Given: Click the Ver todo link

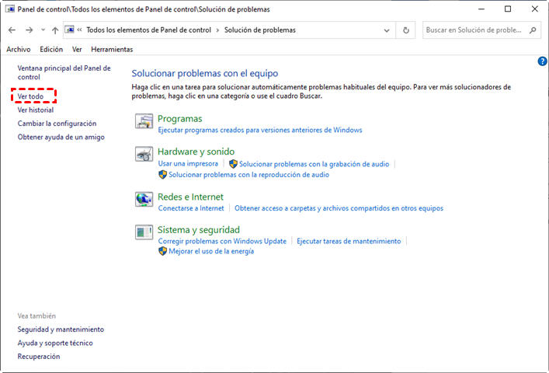Looking at the screenshot, I should pyautogui.click(x=31, y=96).
